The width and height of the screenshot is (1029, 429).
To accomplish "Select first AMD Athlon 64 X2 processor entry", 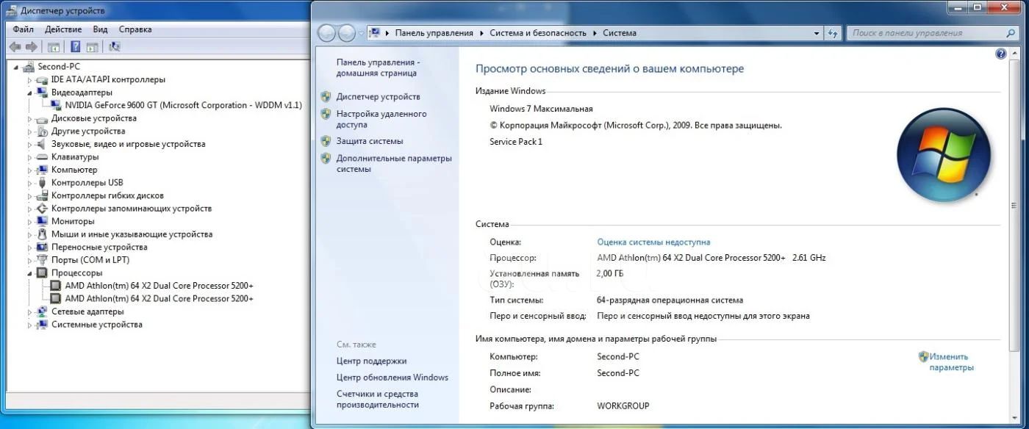I will tap(159, 286).
